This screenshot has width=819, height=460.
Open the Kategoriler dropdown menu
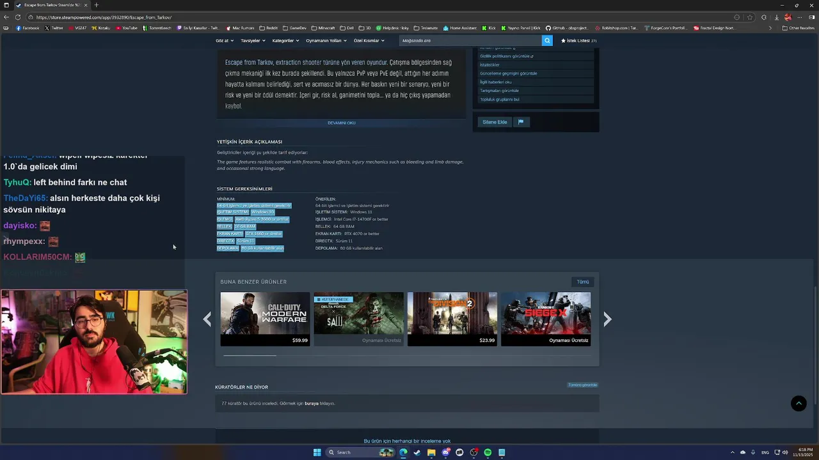285,40
